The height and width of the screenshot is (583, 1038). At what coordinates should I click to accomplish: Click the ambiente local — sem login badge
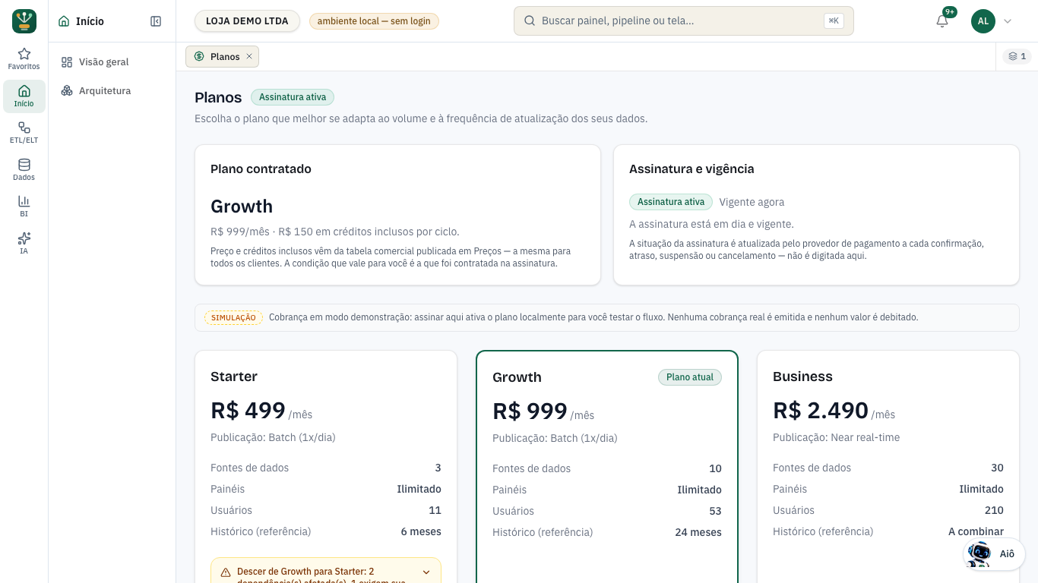[x=374, y=21]
